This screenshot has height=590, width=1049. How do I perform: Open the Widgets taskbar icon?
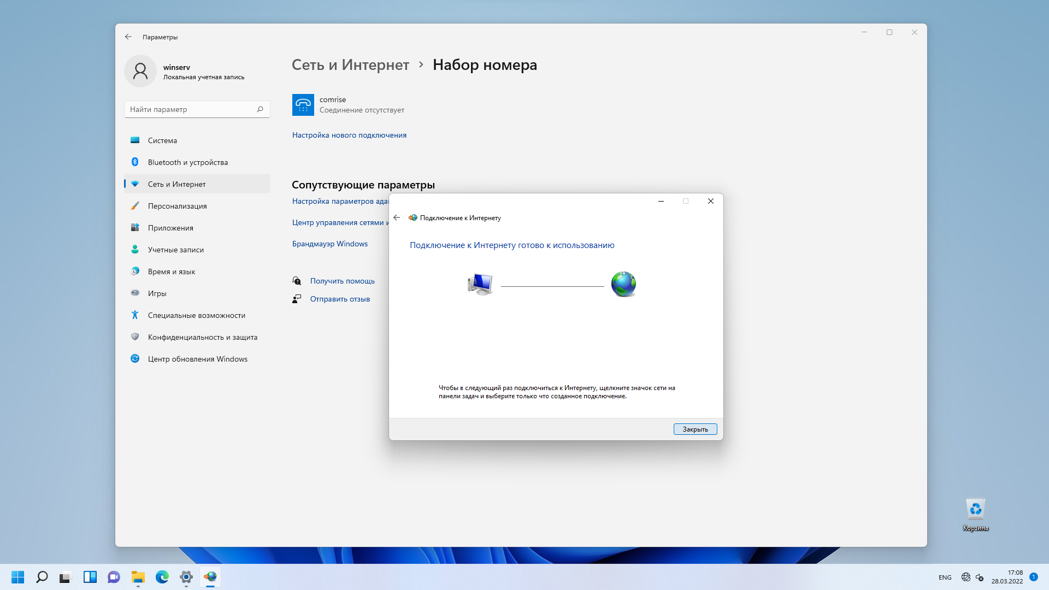pyautogui.click(x=90, y=577)
